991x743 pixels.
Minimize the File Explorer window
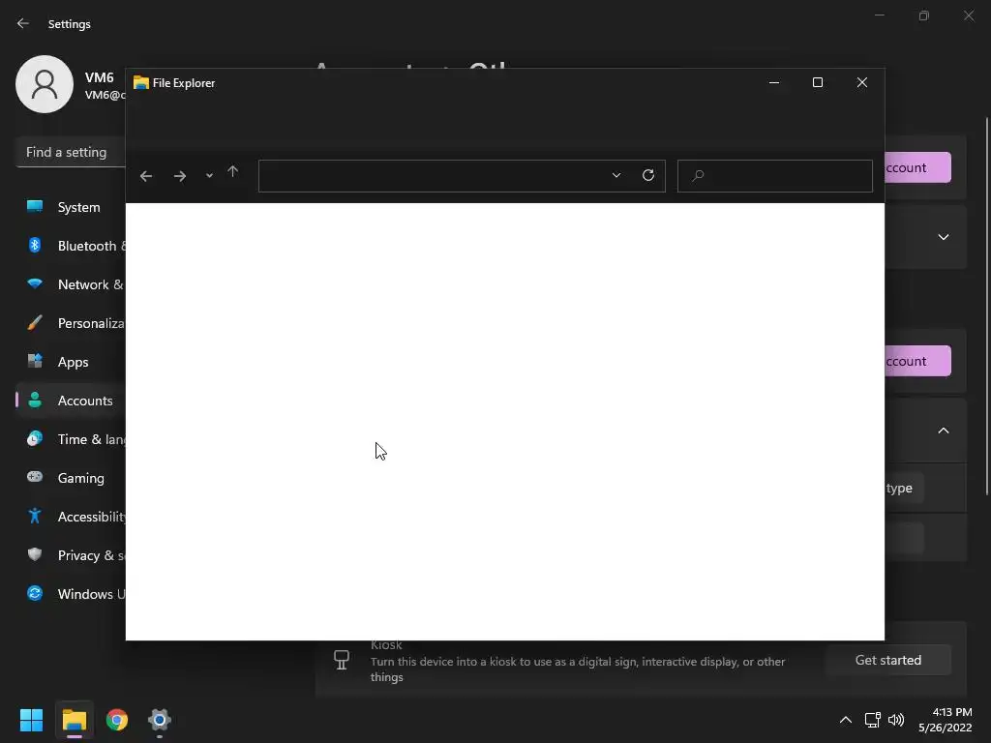[773, 83]
